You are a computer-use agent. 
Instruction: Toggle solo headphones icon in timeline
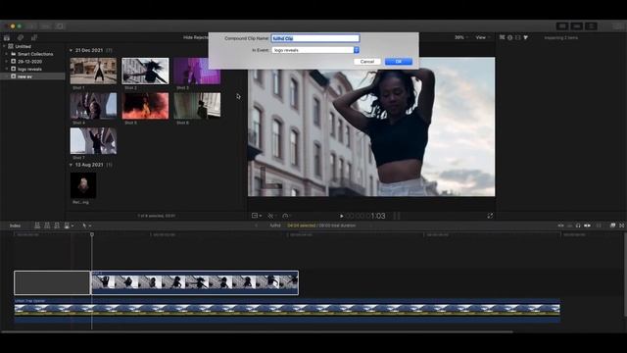[578, 226]
